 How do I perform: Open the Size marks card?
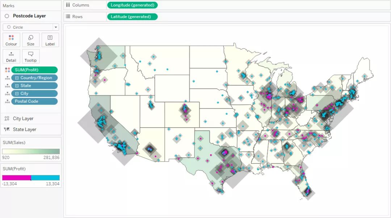coord(31,40)
